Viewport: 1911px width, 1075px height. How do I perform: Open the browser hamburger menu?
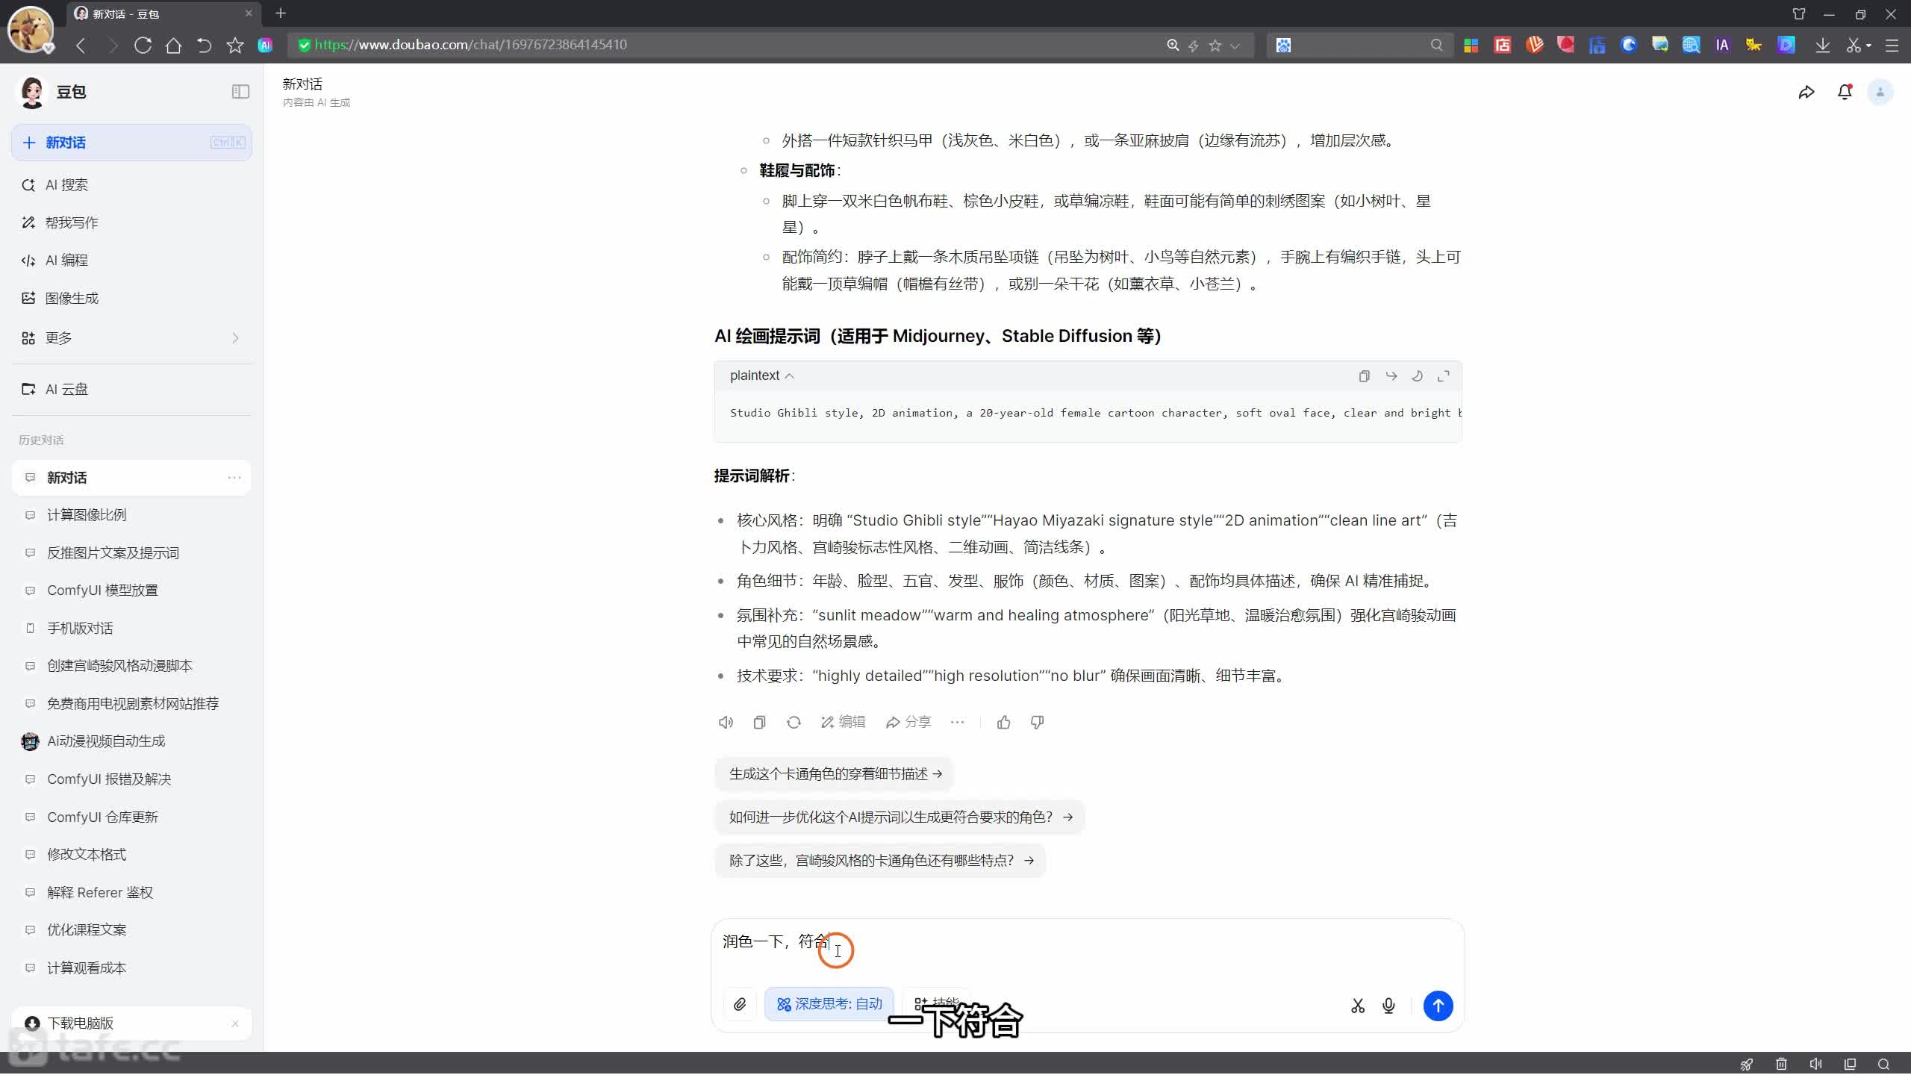point(1892,46)
